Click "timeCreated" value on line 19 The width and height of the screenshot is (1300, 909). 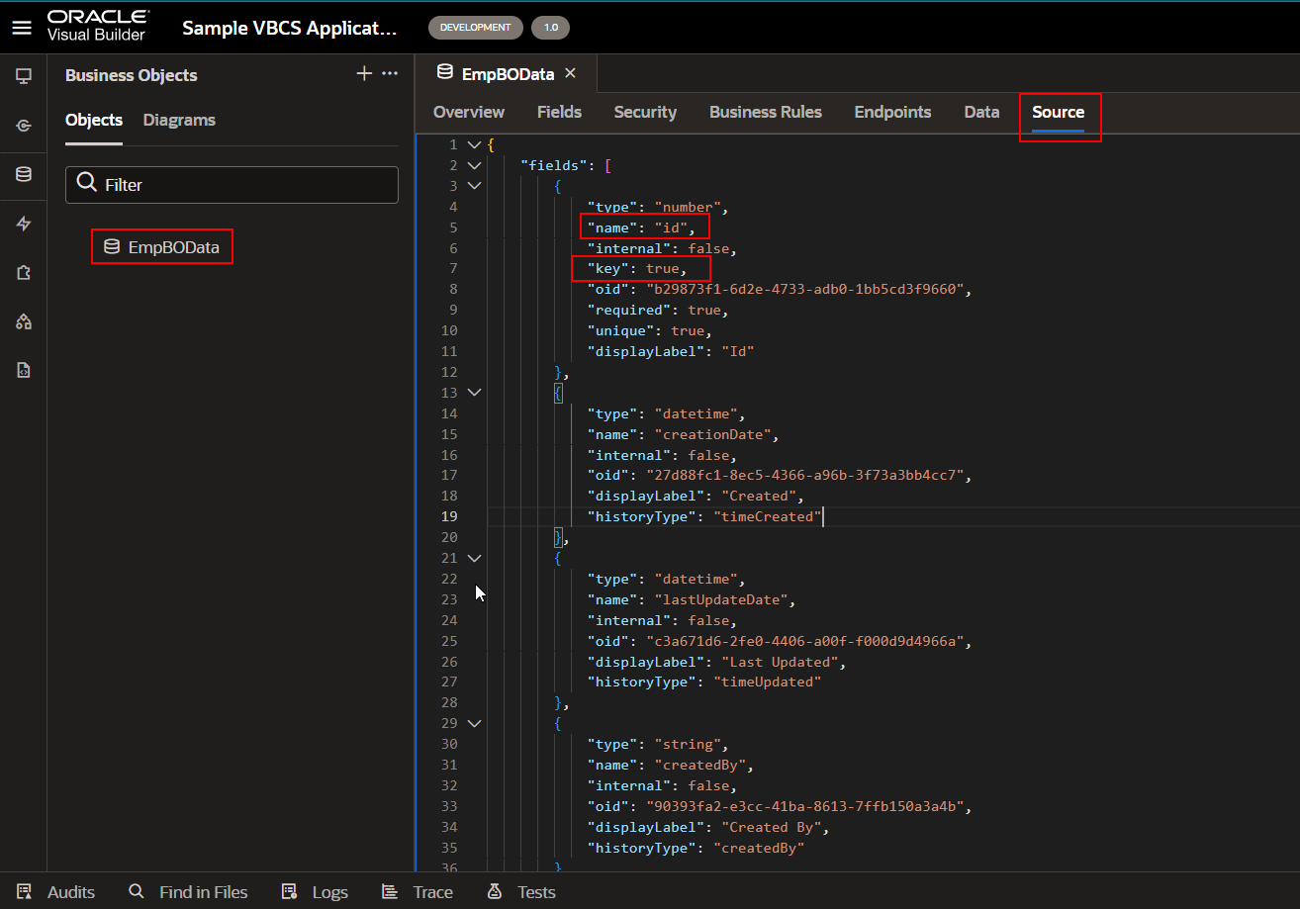(x=767, y=516)
